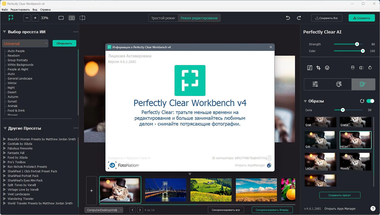The height and width of the screenshot is (215, 380).
Task: Add image with the plus tile
Action: pyautogui.click(x=91, y=191)
